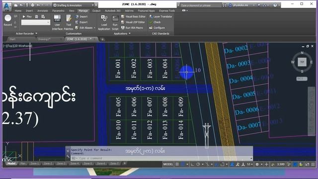The height and width of the screenshot is (179, 318).
Task: Click the CAD Standards Check button
Action: tap(155, 22)
